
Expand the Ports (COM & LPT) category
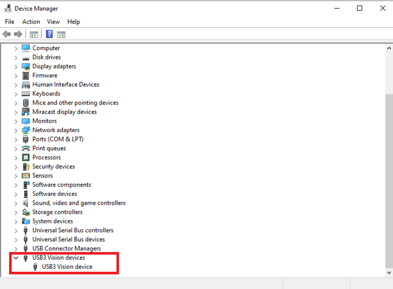16,139
